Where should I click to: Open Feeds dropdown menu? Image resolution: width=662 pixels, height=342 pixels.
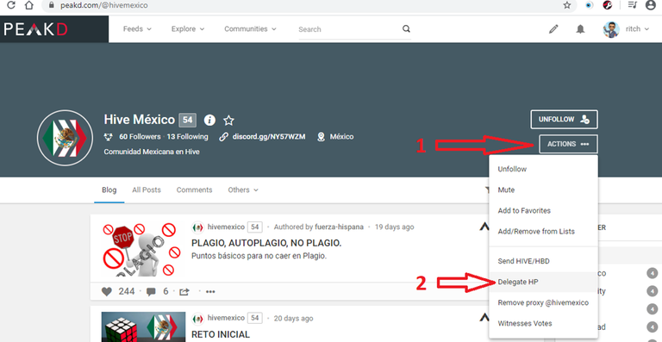[x=137, y=29]
